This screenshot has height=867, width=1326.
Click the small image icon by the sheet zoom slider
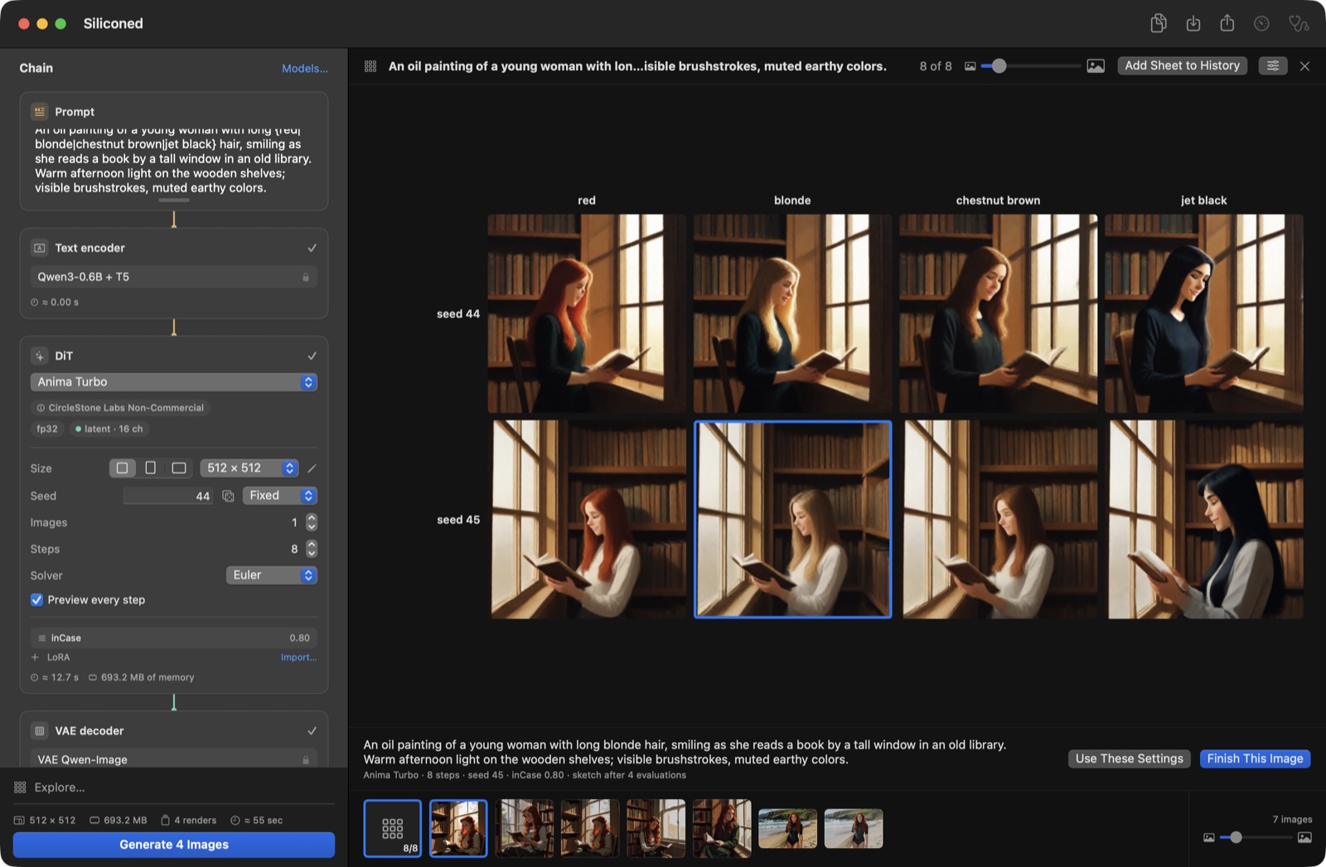pyautogui.click(x=970, y=66)
